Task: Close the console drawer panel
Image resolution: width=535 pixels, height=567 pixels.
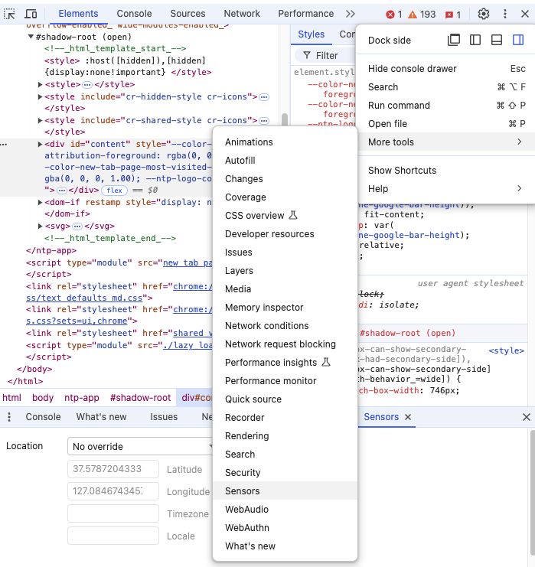Action: click(527, 417)
